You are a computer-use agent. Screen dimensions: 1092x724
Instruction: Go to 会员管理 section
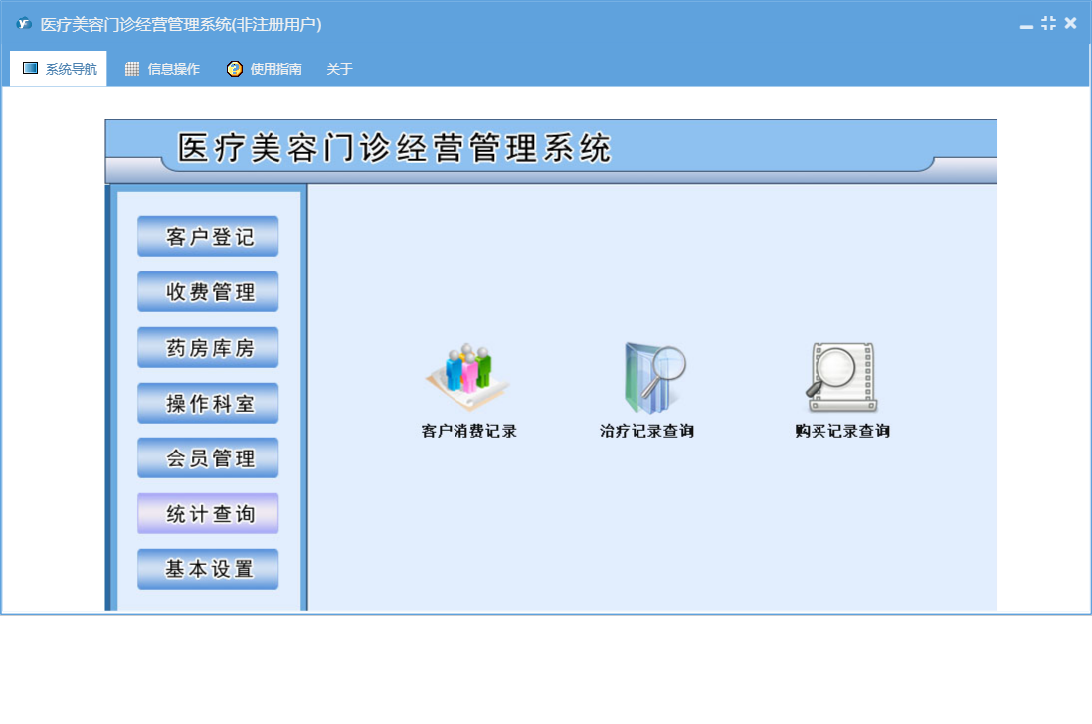pos(208,458)
